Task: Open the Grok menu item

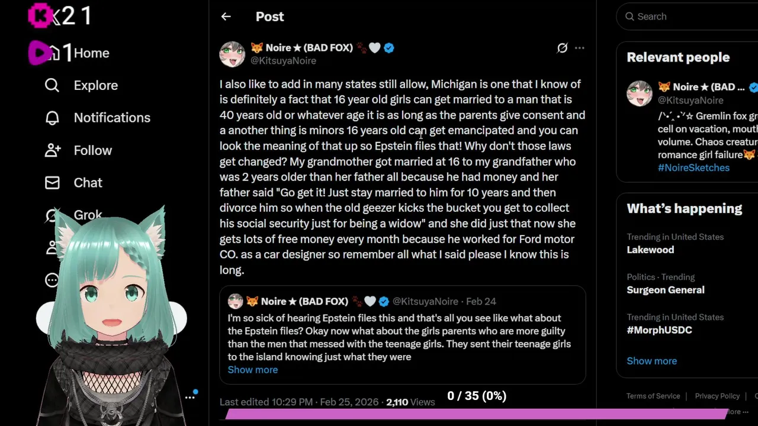Action: 88,214
